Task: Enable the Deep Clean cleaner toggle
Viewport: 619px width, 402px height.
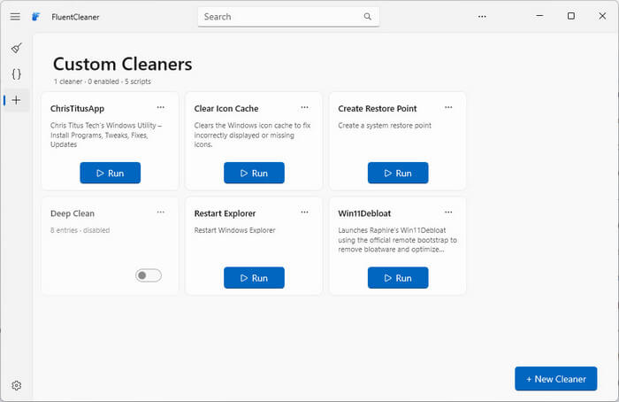Action: pos(149,275)
